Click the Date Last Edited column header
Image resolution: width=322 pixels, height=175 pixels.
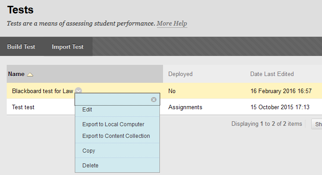tap(272, 74)
